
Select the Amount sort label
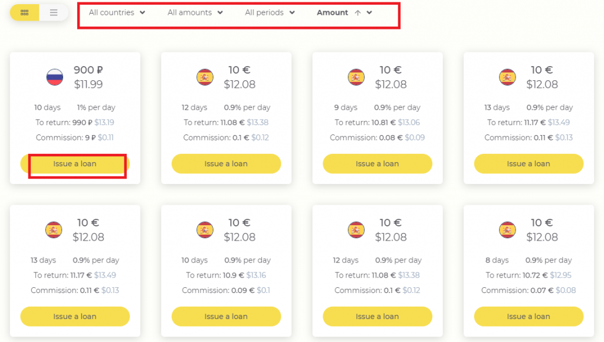[333, 12]
